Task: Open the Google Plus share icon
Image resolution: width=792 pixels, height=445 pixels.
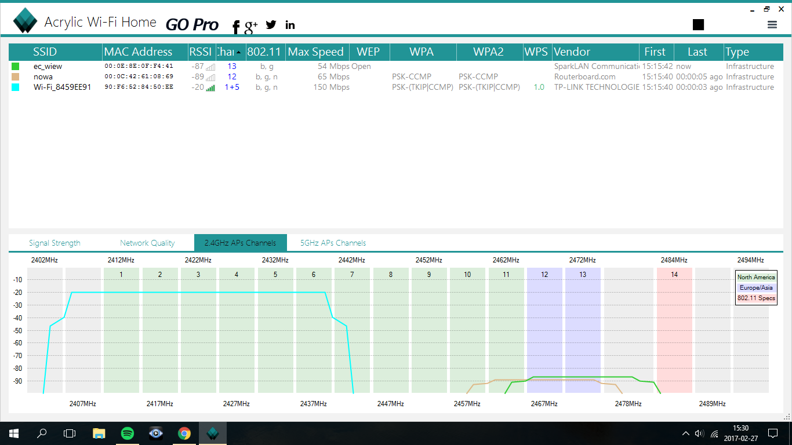Action: (x=251, y=25)
